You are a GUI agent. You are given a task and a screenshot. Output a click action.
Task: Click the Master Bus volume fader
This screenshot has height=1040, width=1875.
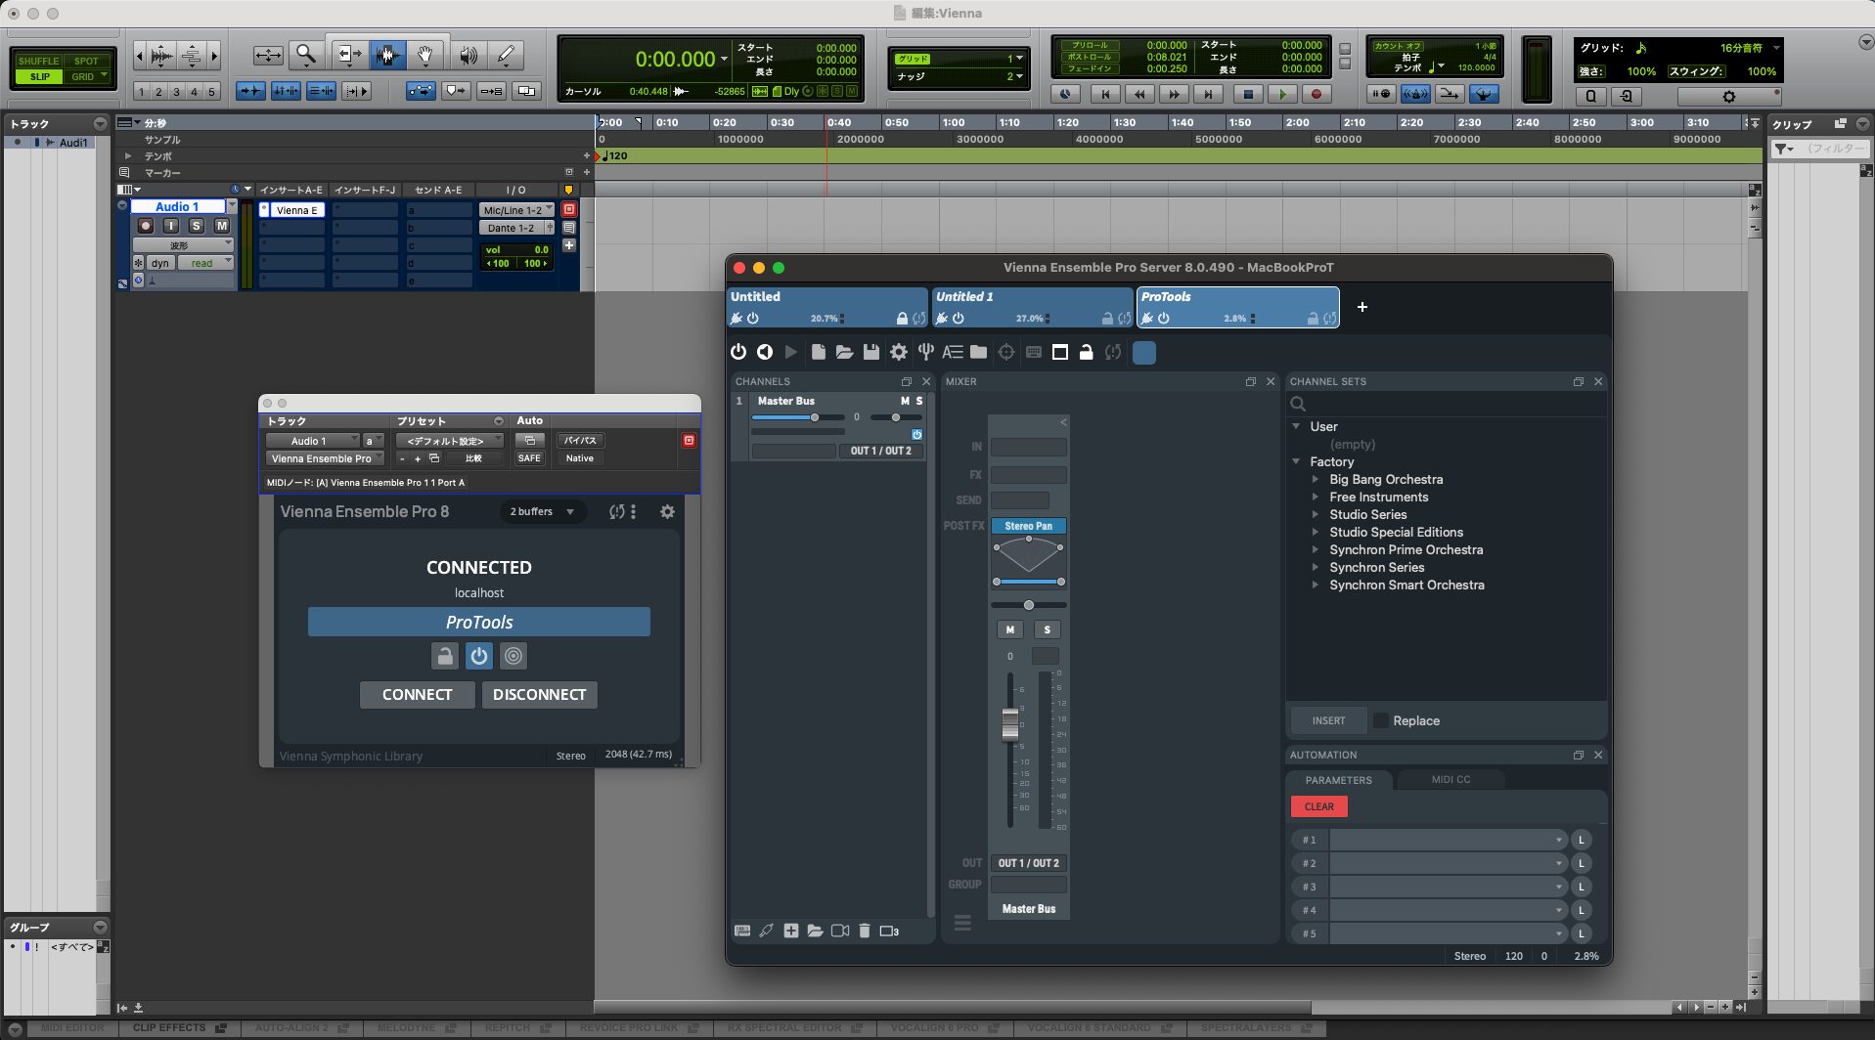1010,724
